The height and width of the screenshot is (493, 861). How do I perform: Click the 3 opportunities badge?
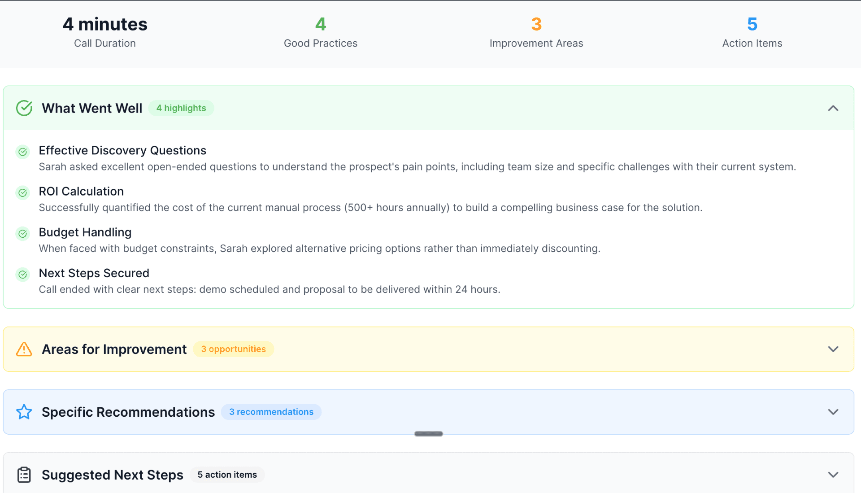click(233, 349)
